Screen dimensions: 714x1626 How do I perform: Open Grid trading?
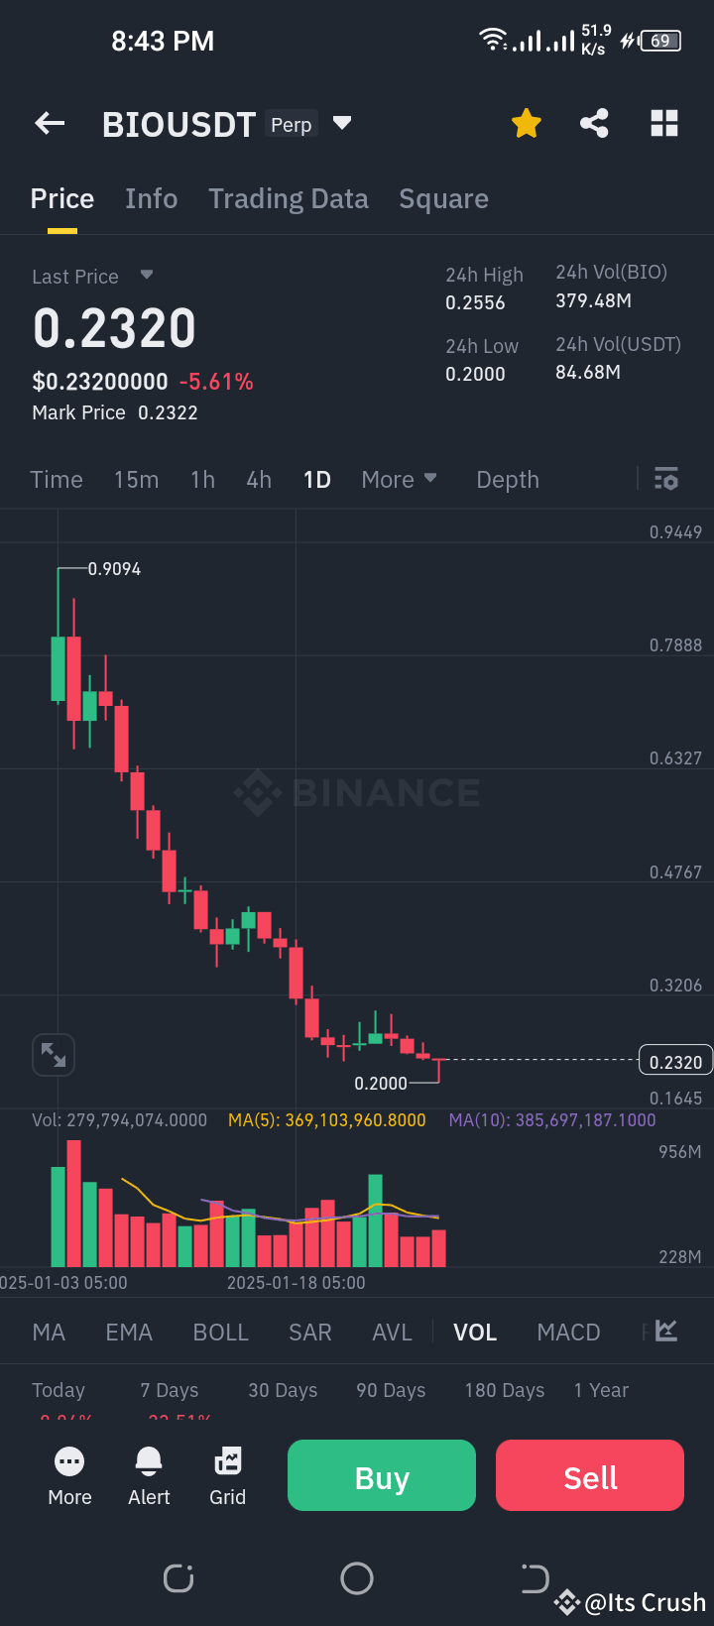227,1475
